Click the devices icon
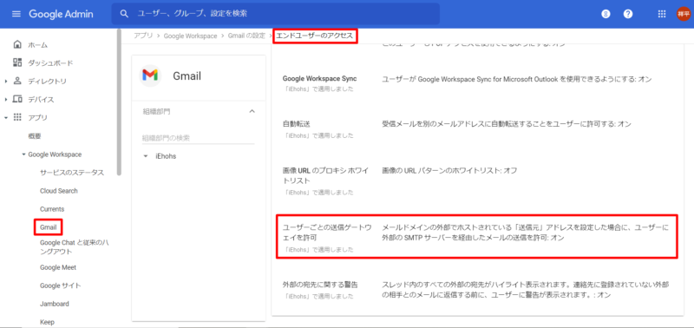Viewport: 694px width, 328px height. click(x=17, y=99)
